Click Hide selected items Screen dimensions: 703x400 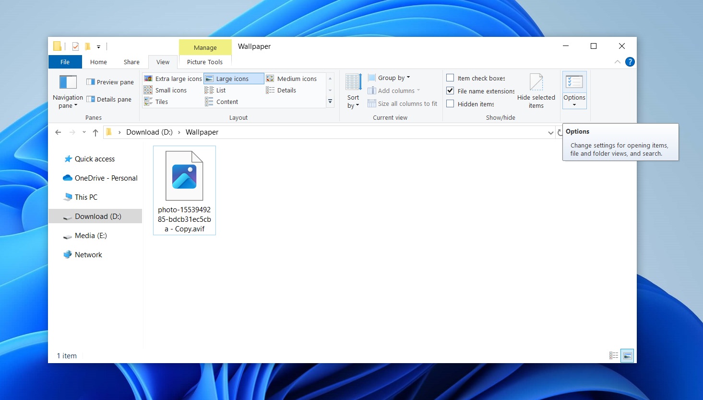tap(536, 91)
